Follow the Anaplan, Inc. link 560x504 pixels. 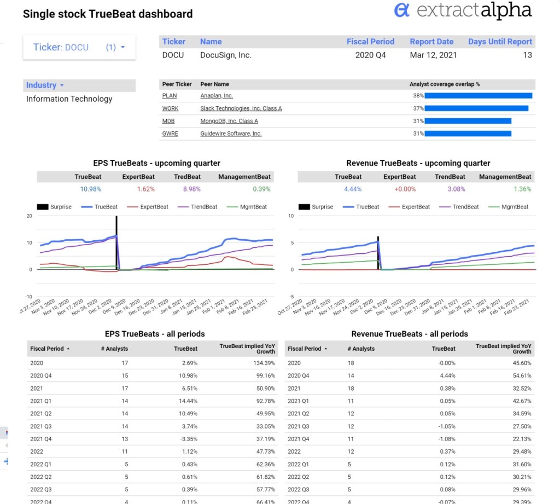(217, 96)
